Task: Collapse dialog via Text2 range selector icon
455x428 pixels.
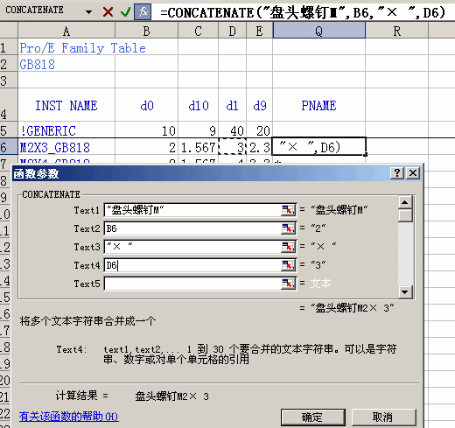Action: [x=288, y=228]
